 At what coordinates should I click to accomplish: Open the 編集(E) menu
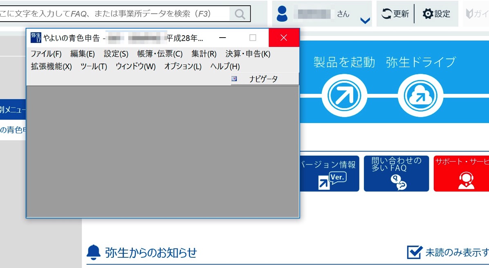pyautogui.click(x=82, y=54)
